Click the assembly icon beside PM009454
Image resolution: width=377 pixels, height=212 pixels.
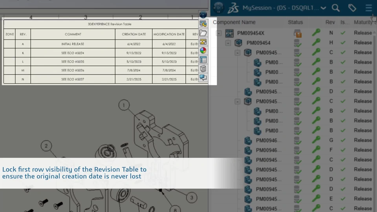coord(238,43)
